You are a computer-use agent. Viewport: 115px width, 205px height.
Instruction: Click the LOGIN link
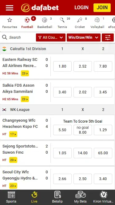pyautogui.click(x=81, y=8)
